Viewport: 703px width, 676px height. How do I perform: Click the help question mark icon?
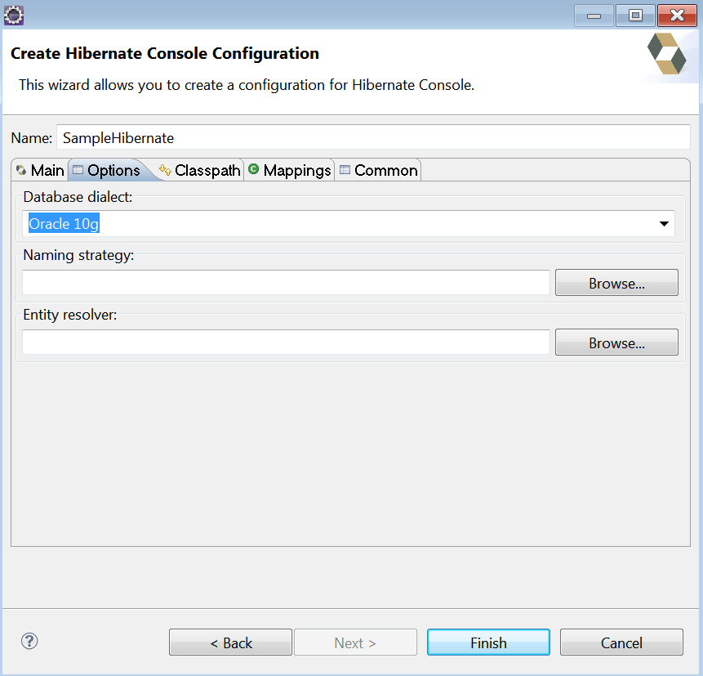29,642
